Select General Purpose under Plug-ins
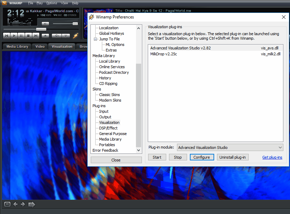 (x=113, y=134)
